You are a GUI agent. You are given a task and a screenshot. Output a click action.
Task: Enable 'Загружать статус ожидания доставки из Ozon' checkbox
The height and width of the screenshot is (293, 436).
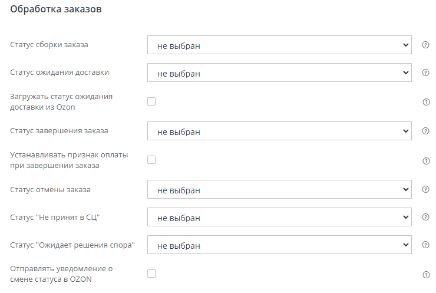point(151,101)
